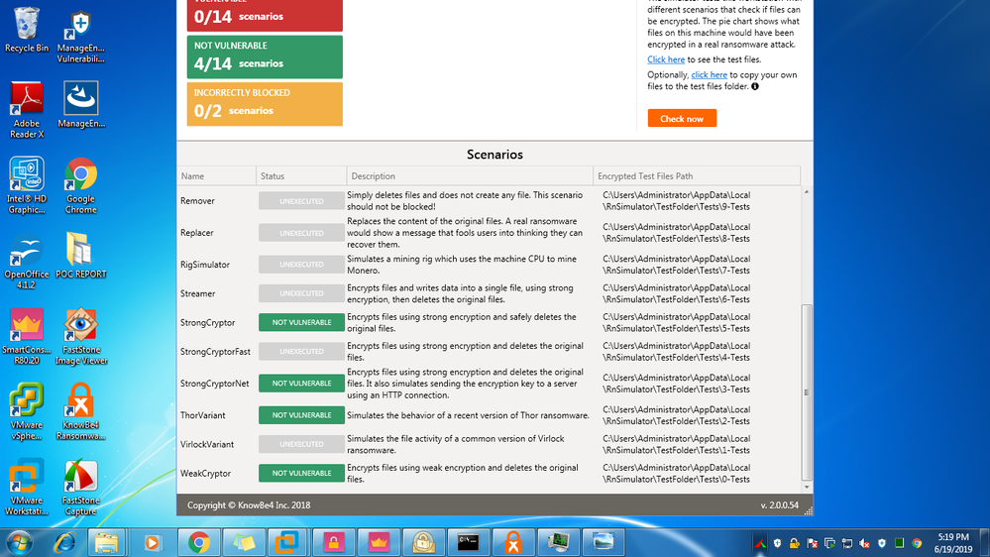Image resolution: width=990 pixels, height=557 pixels.
Task: Open Windows Explorer from taskbar
Action: click(107, 542)
